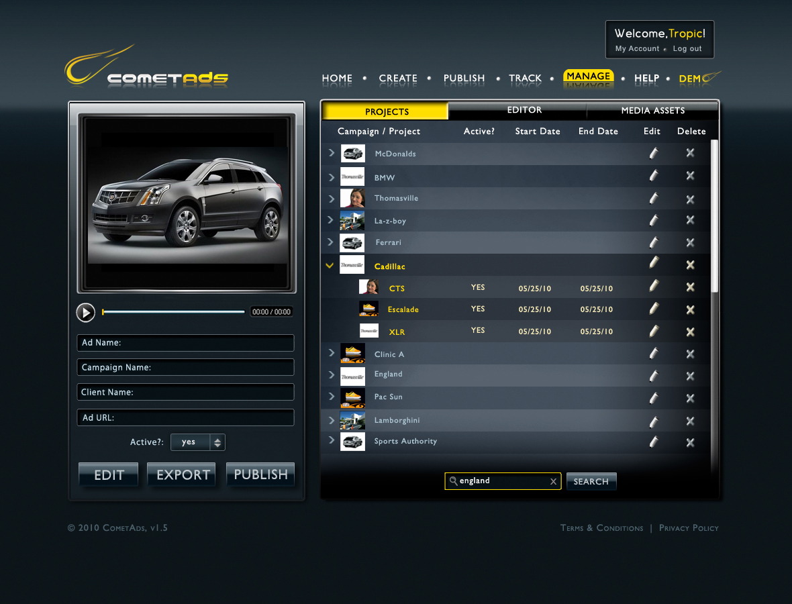
Task: Delete the Clinic A campaign with X icon
Action: click(x=690, y=354)
